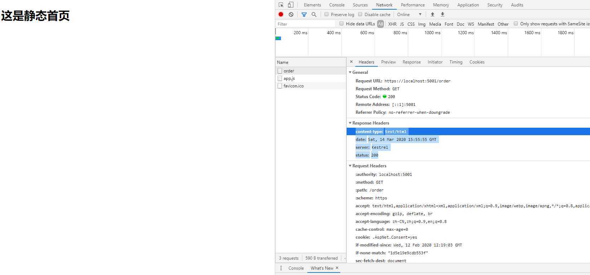
Task: Switch to the Console panel tab
Action: (x=337, y=5)
